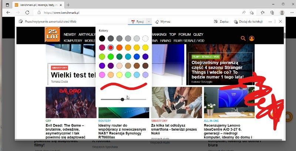Click Dodaj do kolekcji button
This screenshot has width=296, height=151.
tap(248, 21)
